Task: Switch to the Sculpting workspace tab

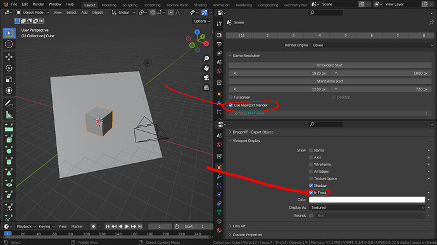Action: pyautogui.click(x=130, y=5)
